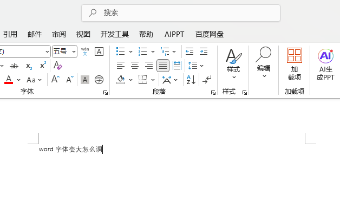Align text left
340x219 pixels.
tap(121, 66)
